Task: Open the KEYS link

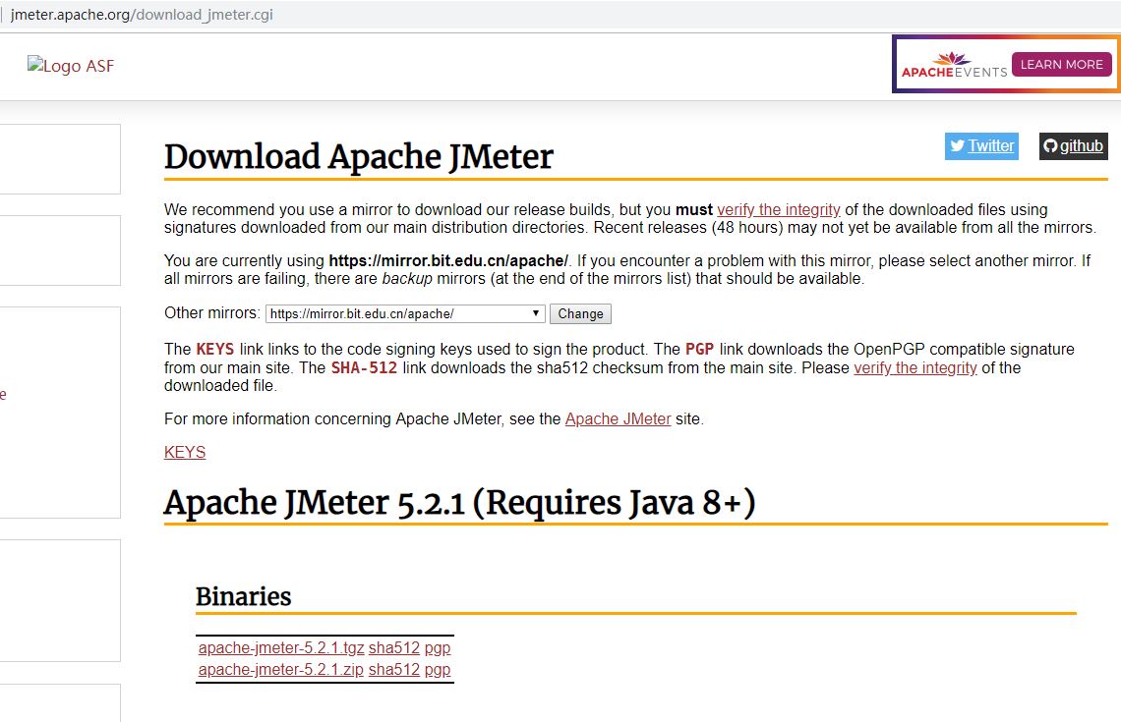Action: [x=185, y=452]
